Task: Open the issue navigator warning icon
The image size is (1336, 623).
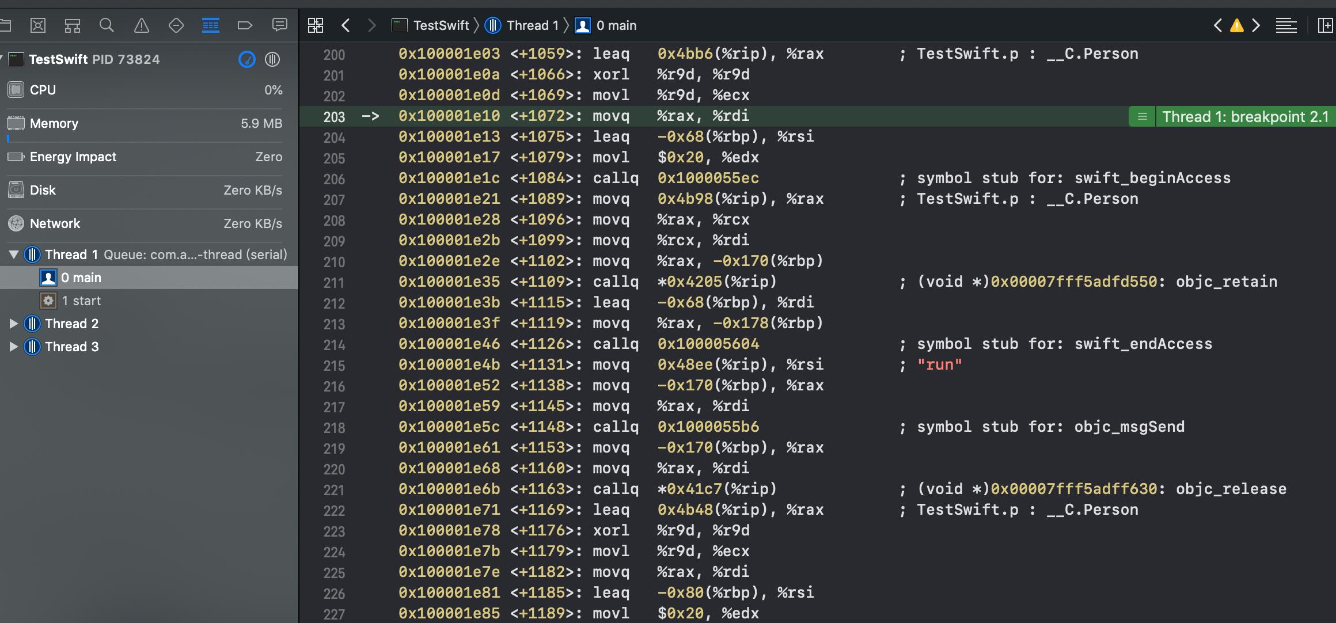Action: click(x=141, y=25)
